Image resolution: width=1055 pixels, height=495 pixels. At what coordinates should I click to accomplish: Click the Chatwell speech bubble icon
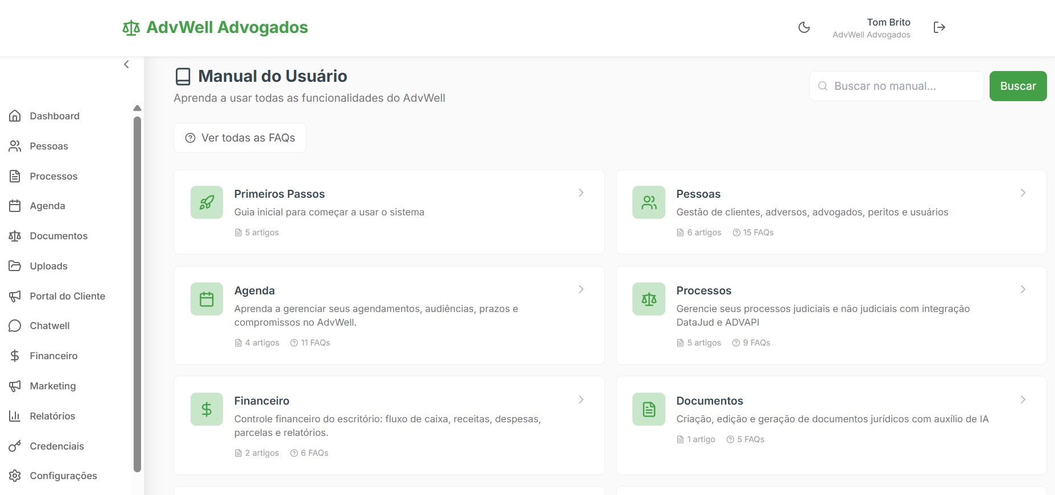click(x=15, y=326)
